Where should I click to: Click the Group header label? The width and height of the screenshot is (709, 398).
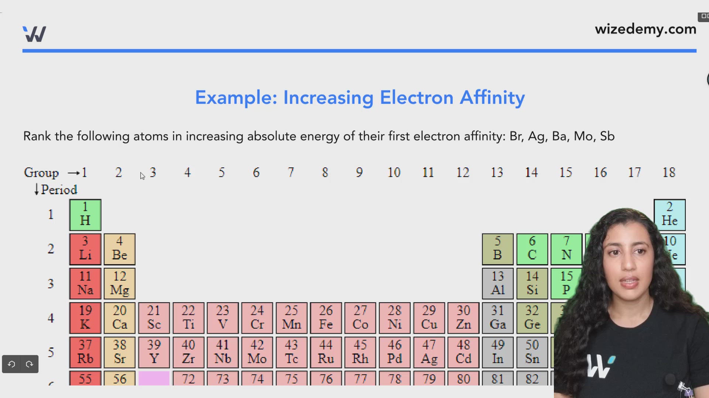[41, 172]
